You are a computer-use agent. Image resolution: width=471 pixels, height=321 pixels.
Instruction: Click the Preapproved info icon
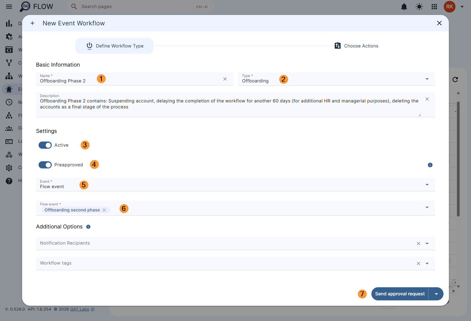430,165
